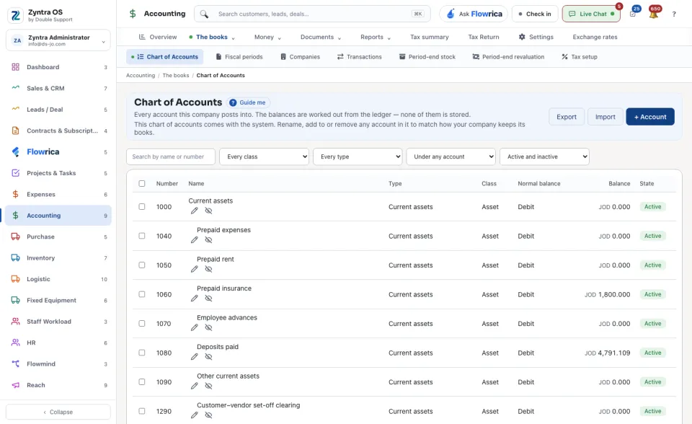Image resolution: width=692 pixels, height=424 pixels.
Task: Open Expenses dollar icon in sidebar
Action: point(15,194)
